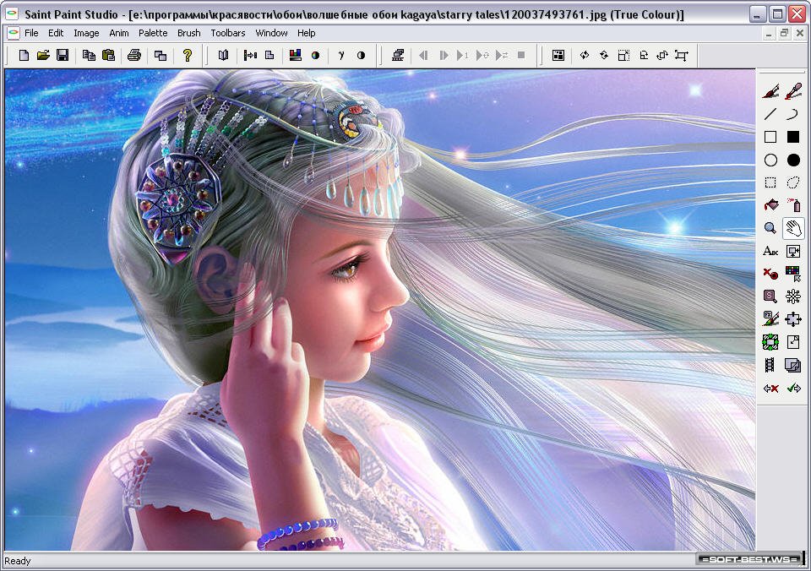Click the colour balance sphere icon
Viewport: 811px width, 571px height.
coord(315,56)
